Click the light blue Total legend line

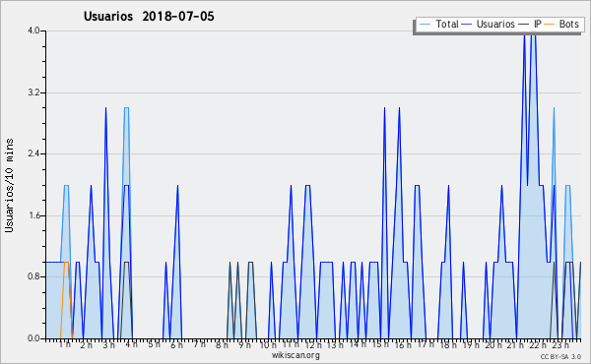[425, 24]
